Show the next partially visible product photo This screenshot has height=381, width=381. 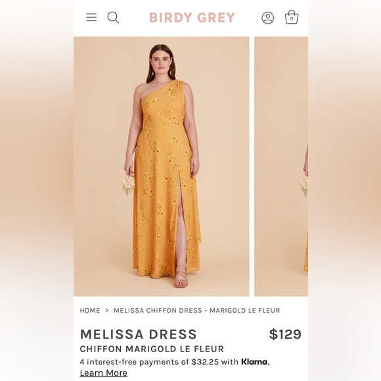coord(281,166)
